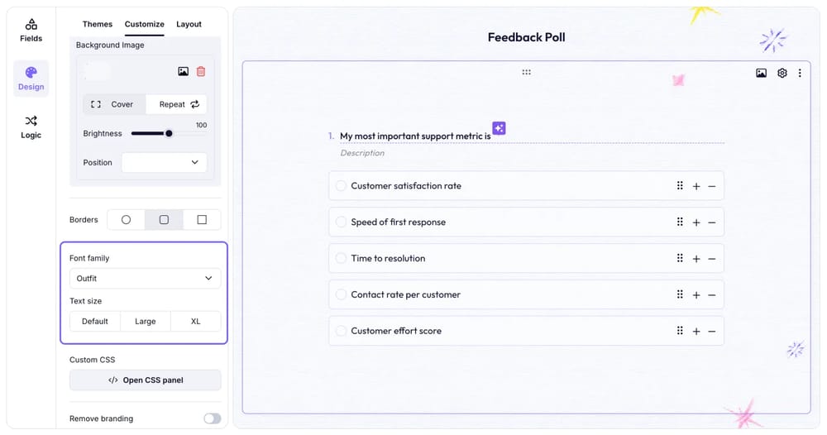Image resolution: width=827 pixels, height=435 pixels.
Task: Add option after Speed of first response
Action: coord(696,222)
